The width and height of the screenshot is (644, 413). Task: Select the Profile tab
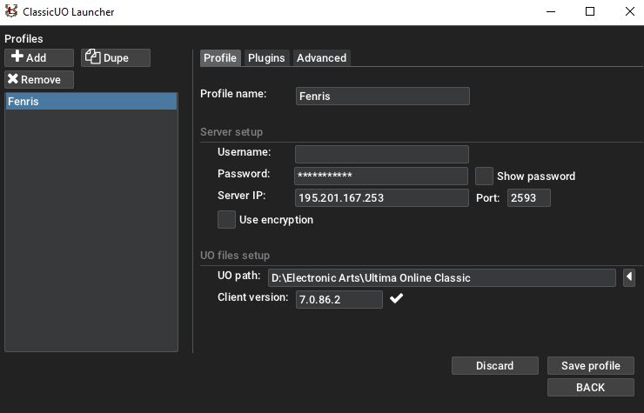220,58
